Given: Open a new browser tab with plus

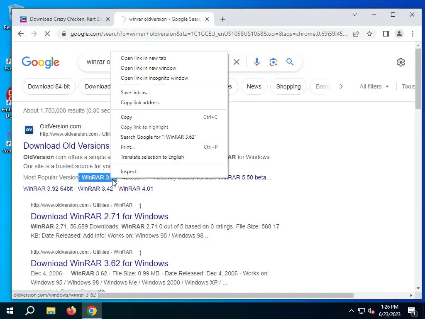Looking at the screenshot, I should (222, 19).
